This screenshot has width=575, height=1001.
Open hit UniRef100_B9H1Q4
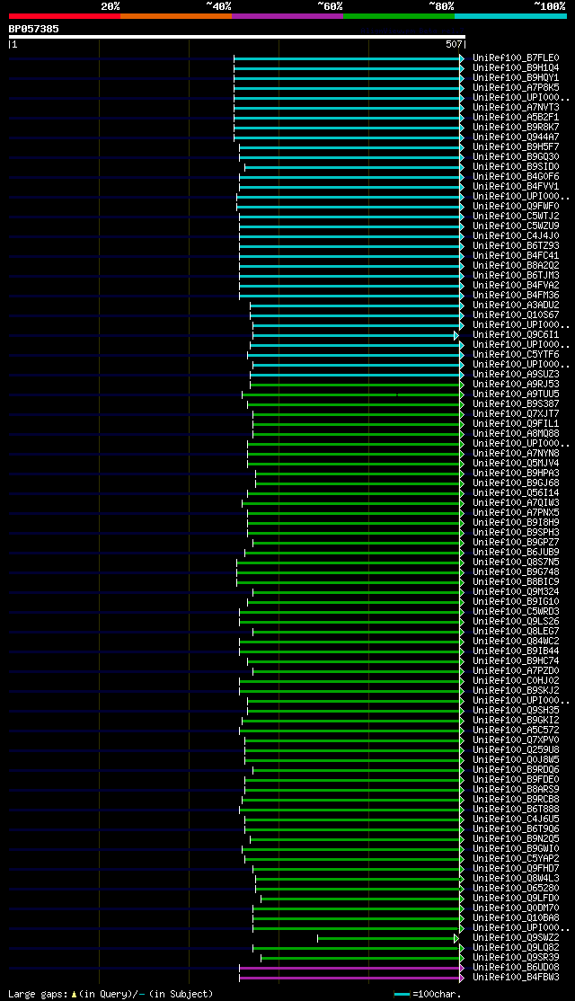[x=517, y=67]
